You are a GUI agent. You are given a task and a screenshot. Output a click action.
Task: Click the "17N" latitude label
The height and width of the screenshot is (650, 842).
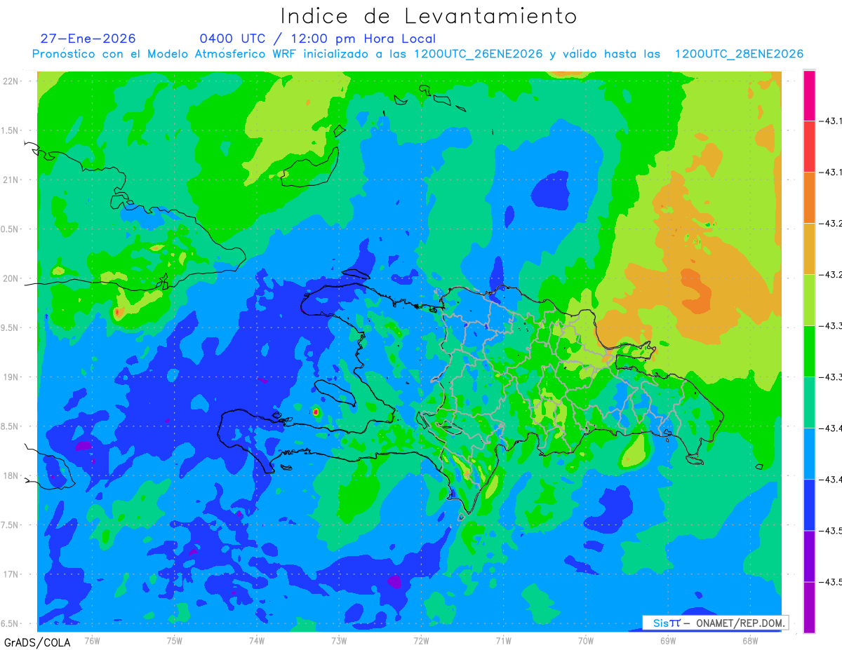[x=12, y=574]
